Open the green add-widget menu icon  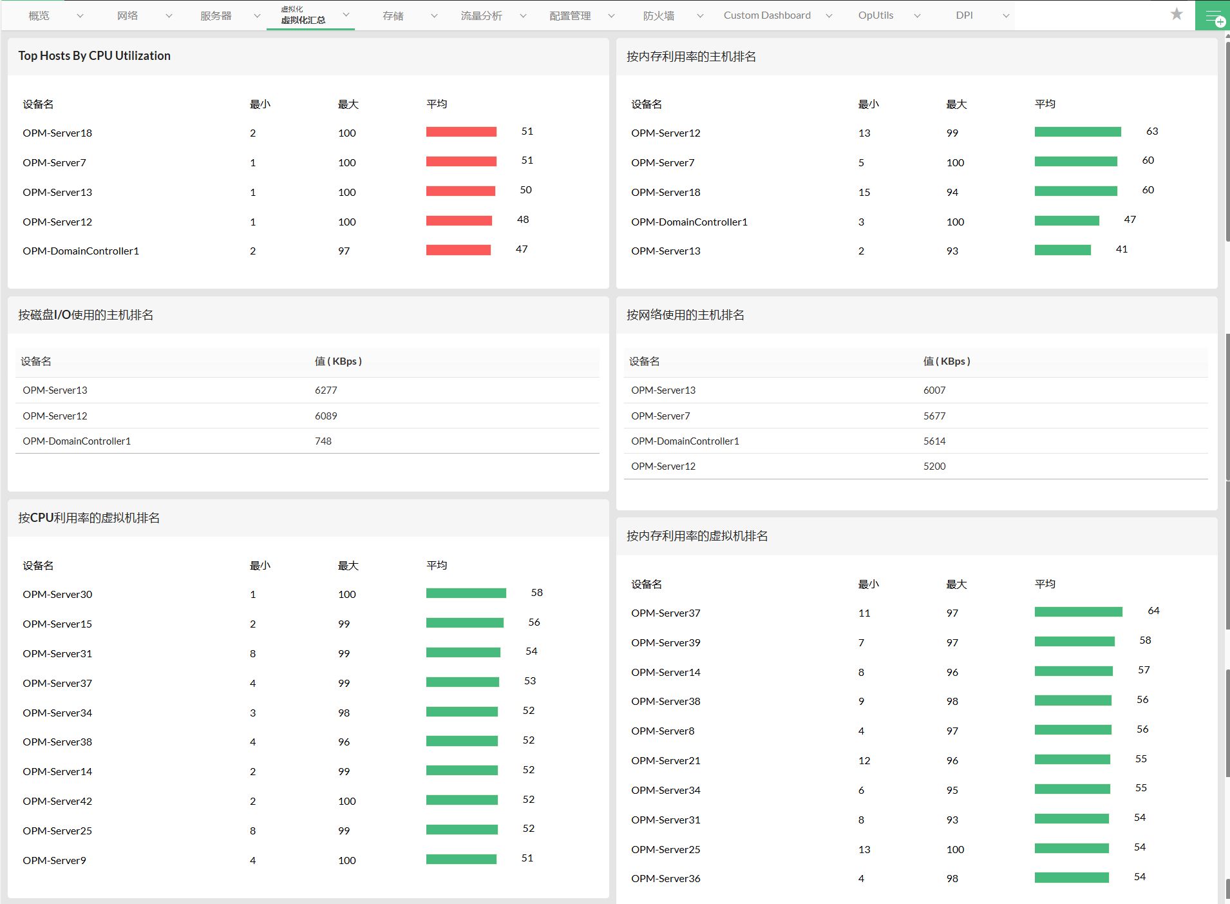pyautogui.click(x=1212, y=16)
